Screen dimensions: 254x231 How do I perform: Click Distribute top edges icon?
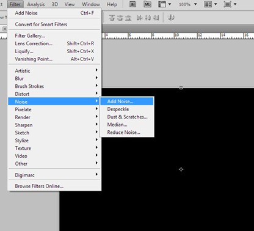[x=112, y=18]
